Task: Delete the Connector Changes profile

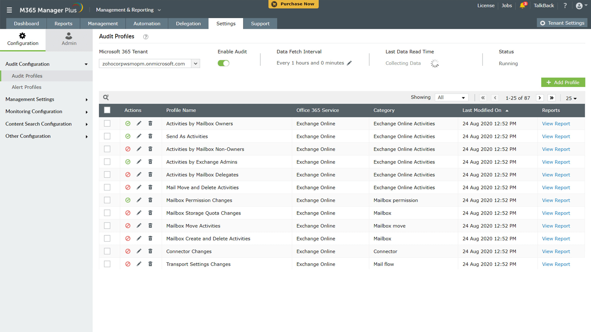Action: 150,251
